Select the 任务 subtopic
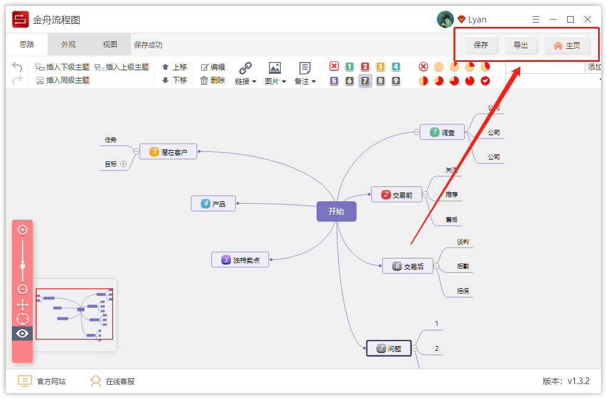607x399 pixels. 111,140
